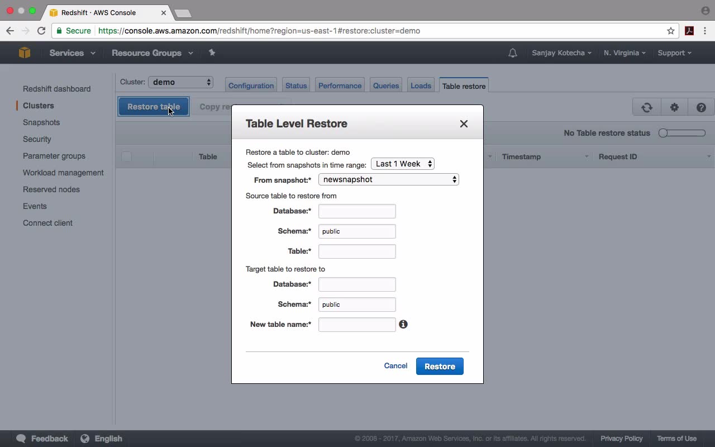Click the Restore table button
This screenshot has width=715, height=447.
pyautogui.click(x=154, y=107)
